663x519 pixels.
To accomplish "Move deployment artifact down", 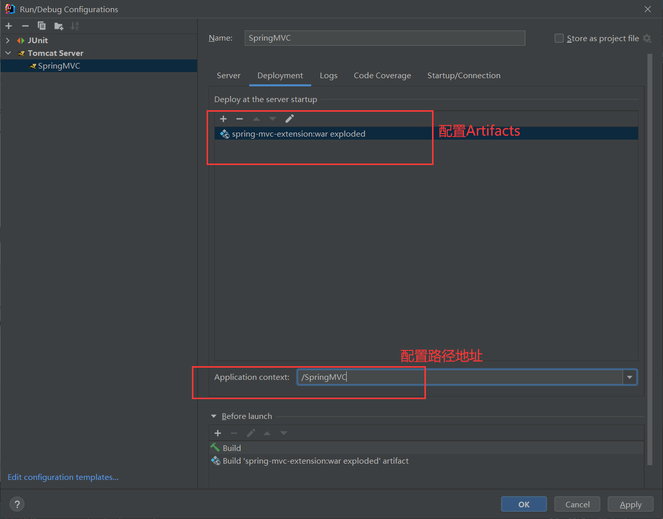I will pyautogui.click(x=273, y=119).
